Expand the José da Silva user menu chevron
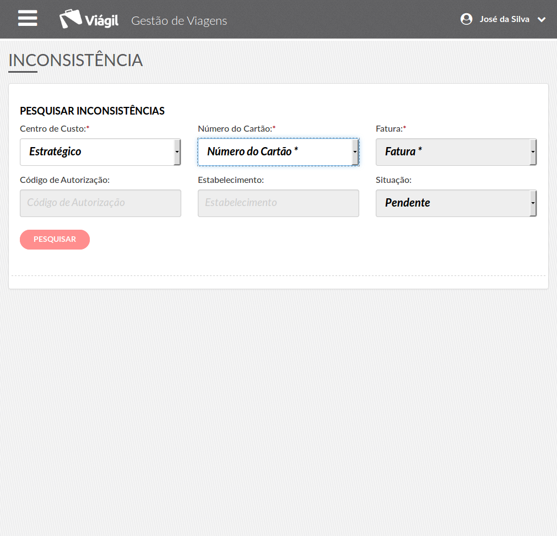Image resolution: width=557 pixels, height=536 pixels. click(542, 19)
